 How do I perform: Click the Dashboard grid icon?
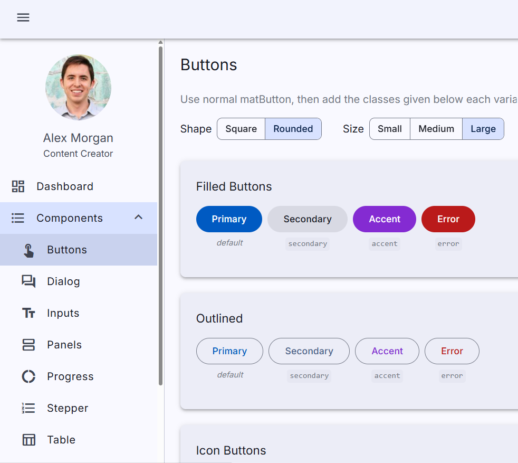(18, 186)
